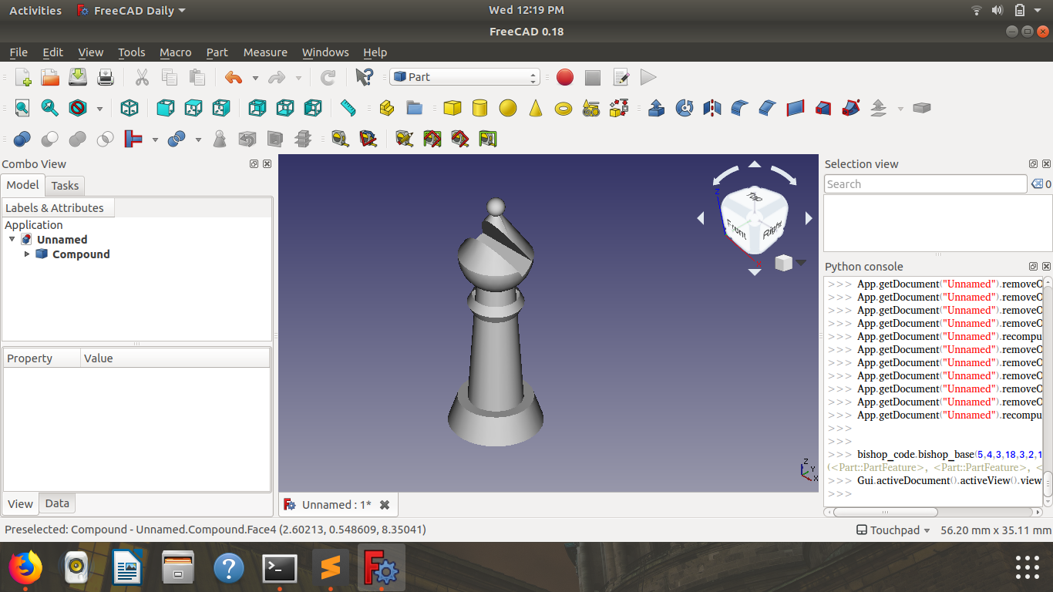Image resolution: width=1053 pixels, height=592 pixels.
Task: Clear the selection view search button
Action: 1037,184
